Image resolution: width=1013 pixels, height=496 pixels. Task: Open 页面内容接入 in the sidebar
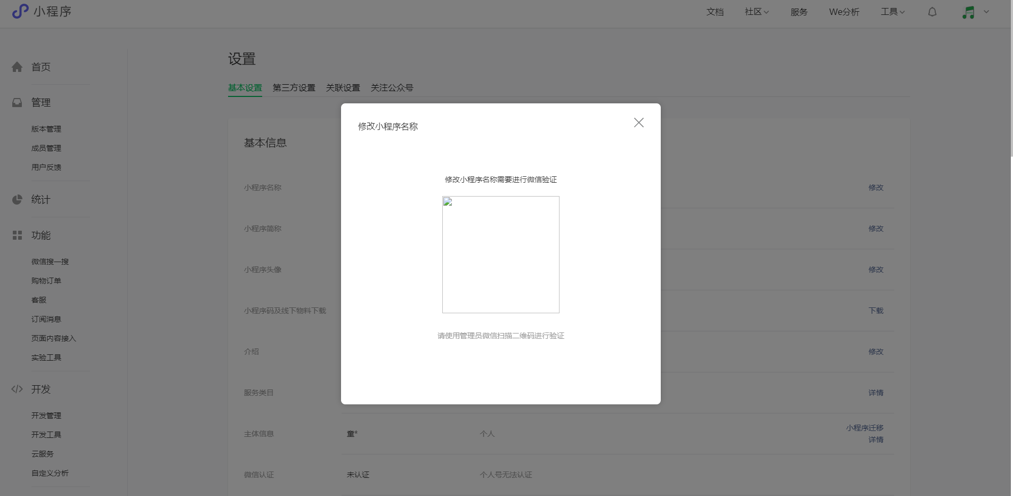(54, 338)
